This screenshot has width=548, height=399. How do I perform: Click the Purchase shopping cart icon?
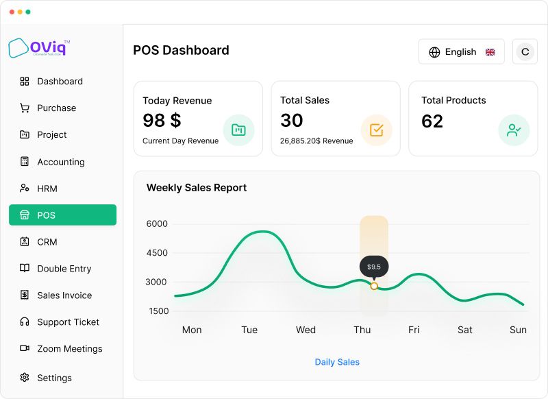tap(25, 108)
